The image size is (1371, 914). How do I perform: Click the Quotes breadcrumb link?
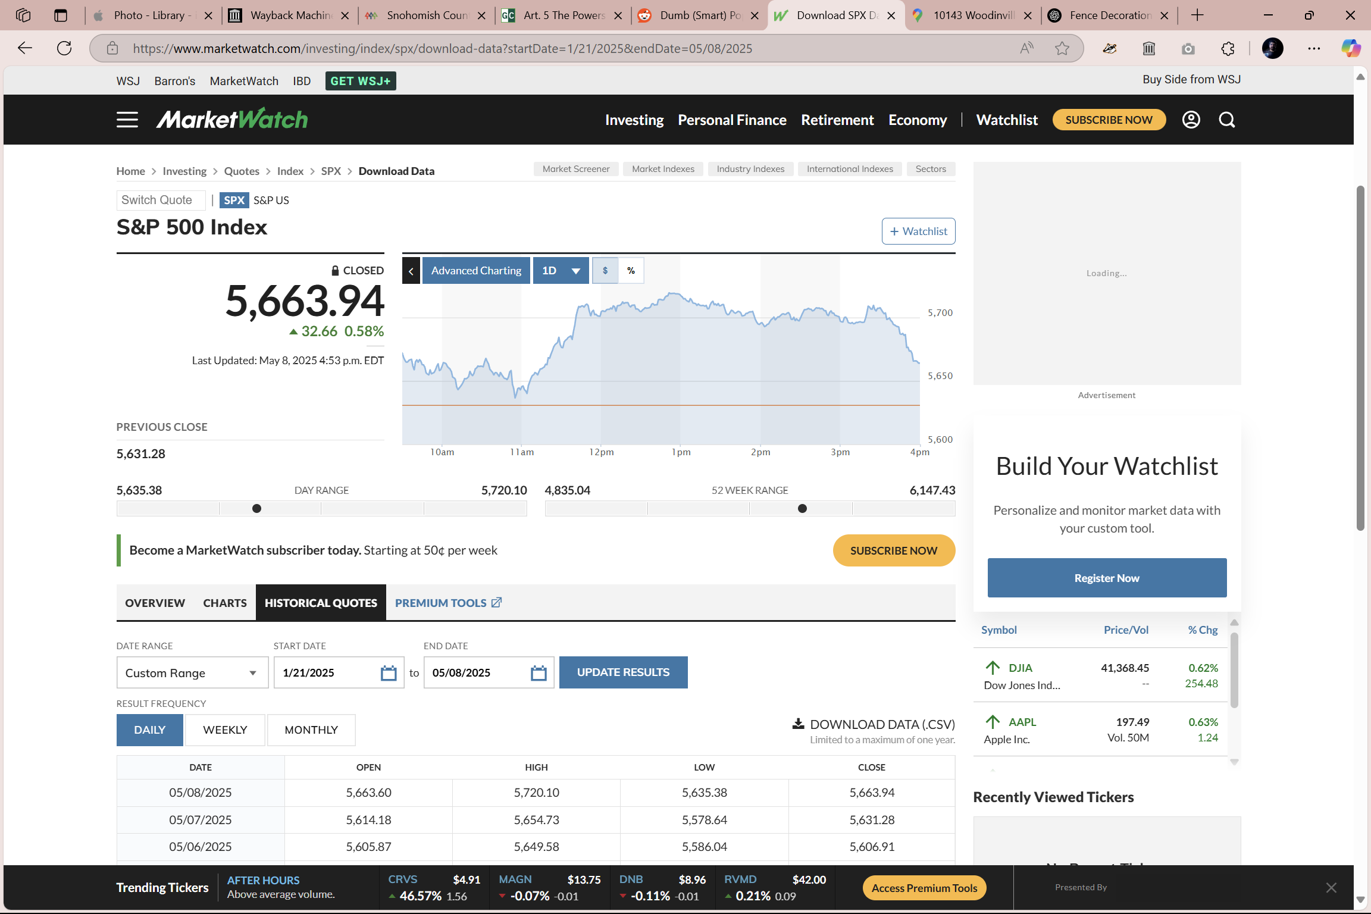click(x=242, y=171)
